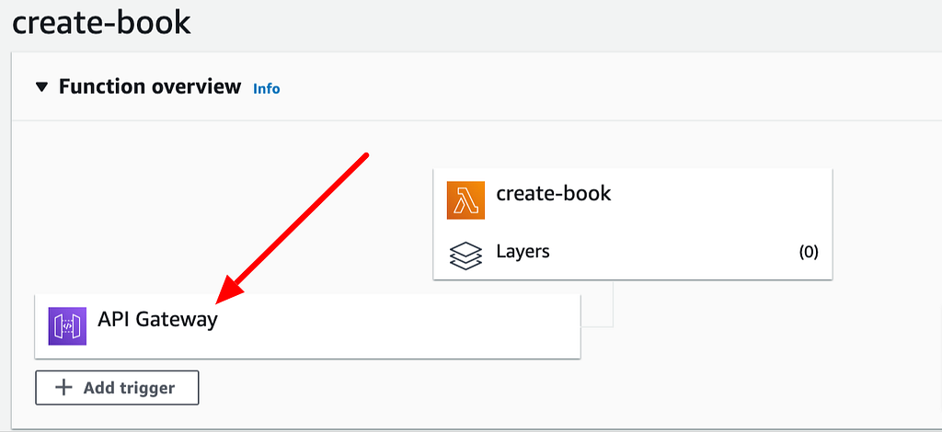Click the blank header area right of Info
Viewport: 942px width, 432px height.
click(x=601, y=87)
